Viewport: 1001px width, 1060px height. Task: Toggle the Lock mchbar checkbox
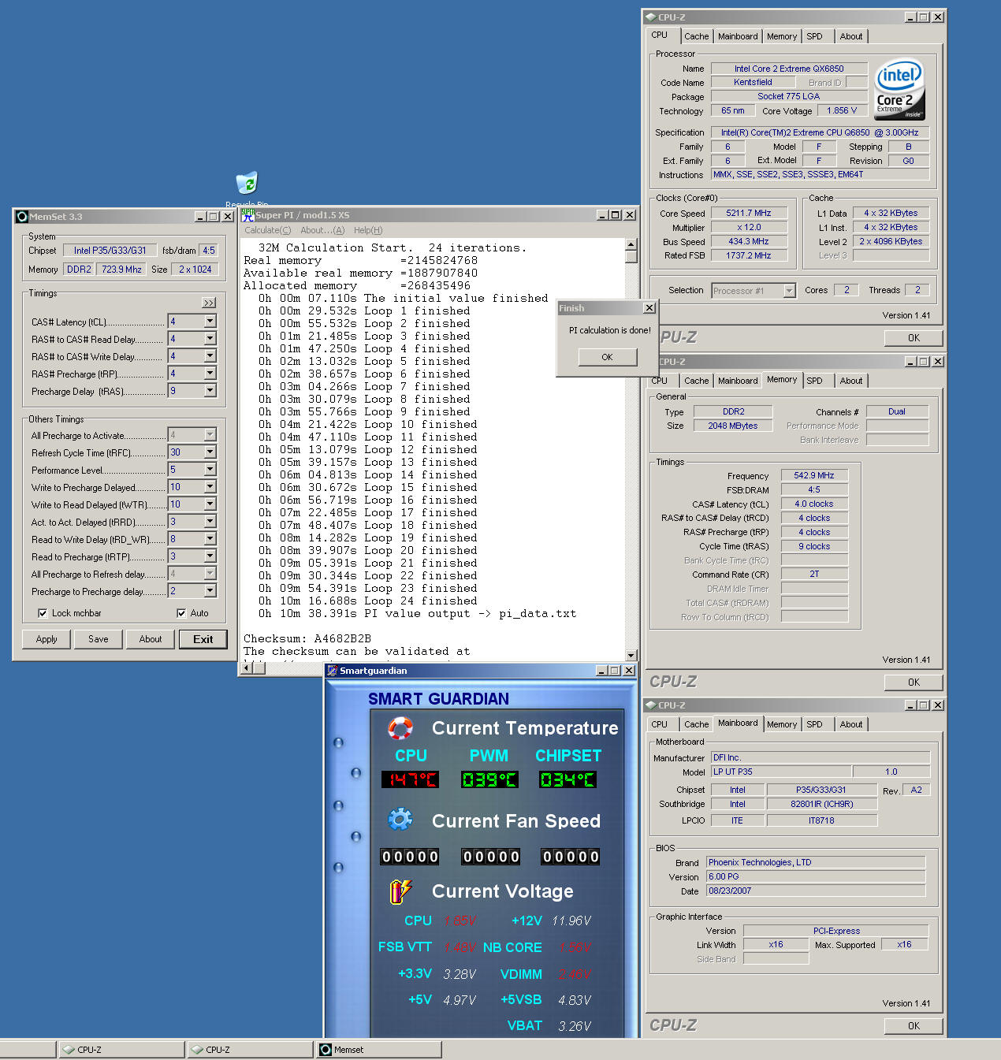pos(43,613)
